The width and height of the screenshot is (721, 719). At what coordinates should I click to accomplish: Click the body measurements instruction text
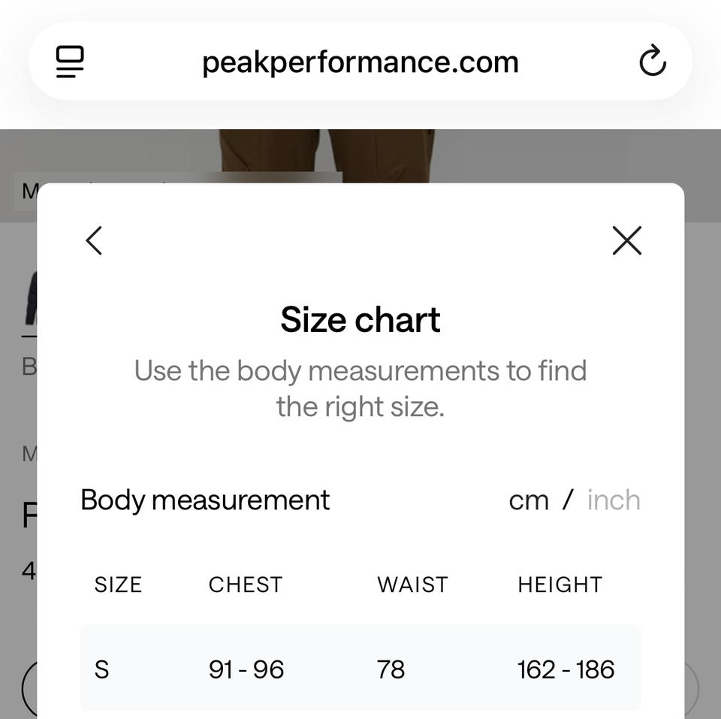(360, 388)
